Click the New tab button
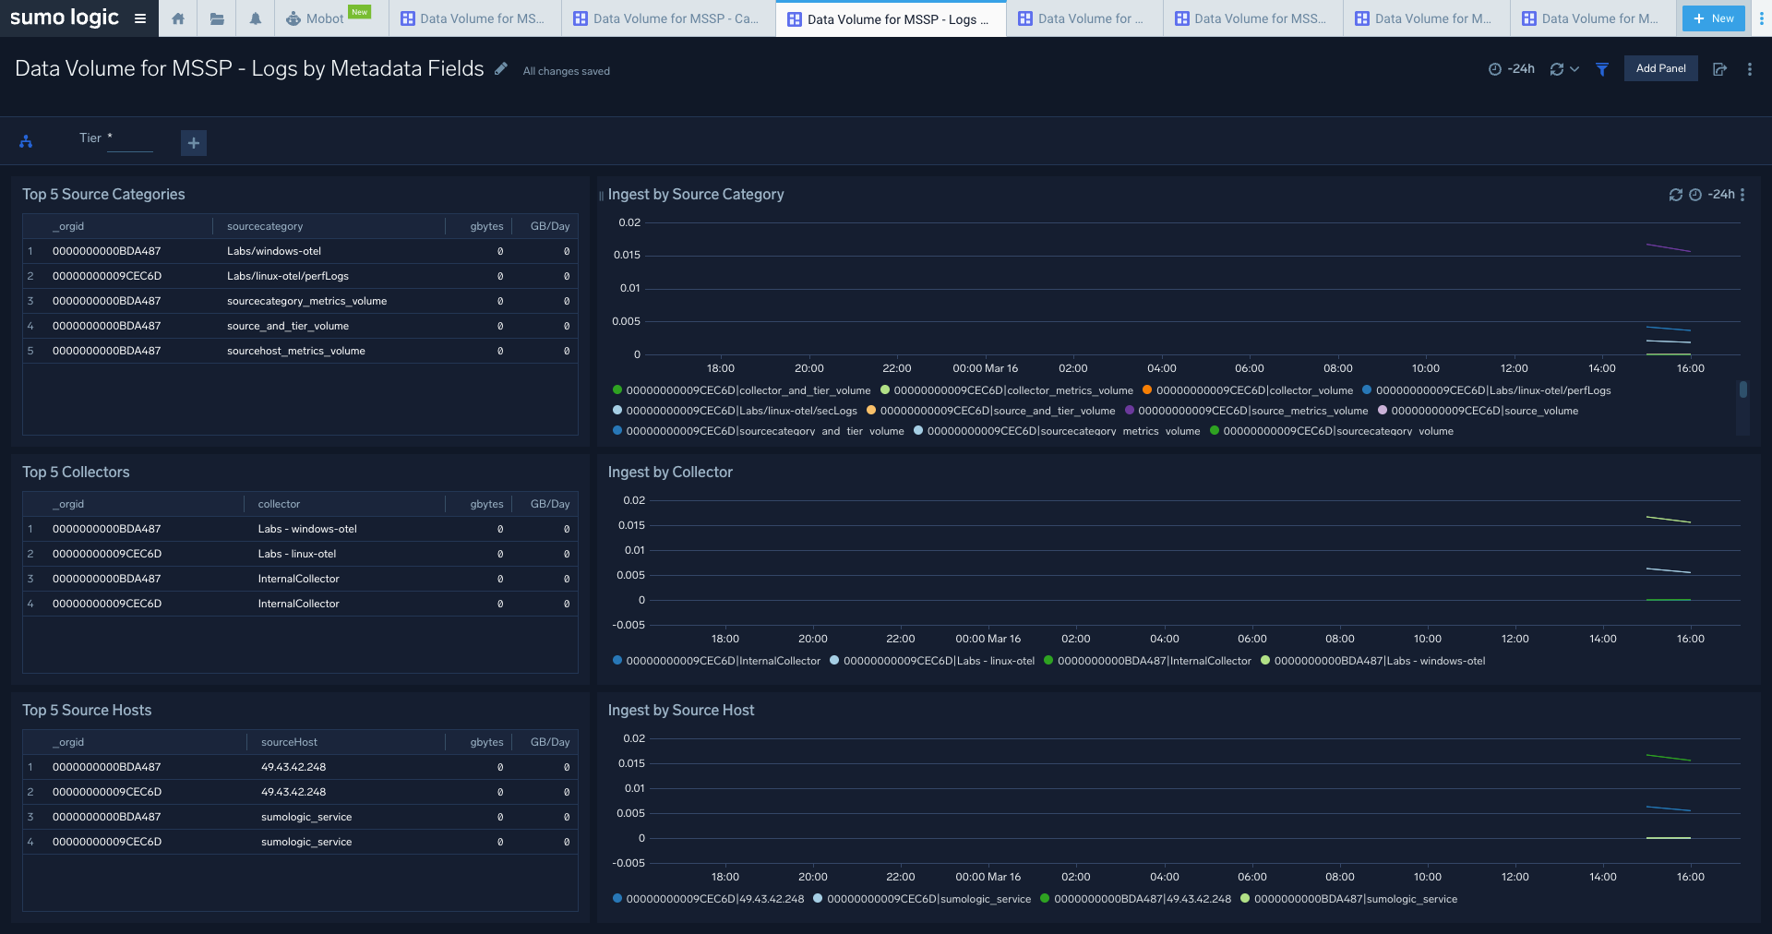 tap(1713, 18)
